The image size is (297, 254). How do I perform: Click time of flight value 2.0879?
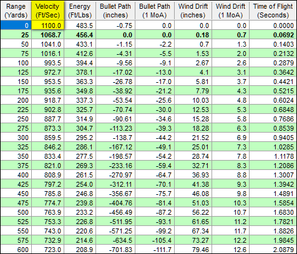pos(273,250)
